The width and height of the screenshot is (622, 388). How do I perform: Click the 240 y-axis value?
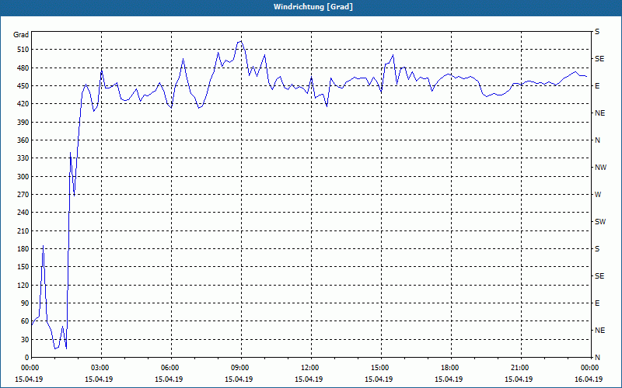point(23,213)
